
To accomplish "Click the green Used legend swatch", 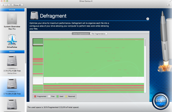I will (57, 96).
